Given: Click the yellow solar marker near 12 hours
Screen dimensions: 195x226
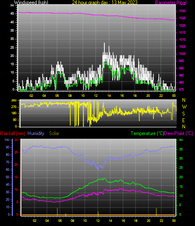Looking at the screenshot, I should coord(98,213).
